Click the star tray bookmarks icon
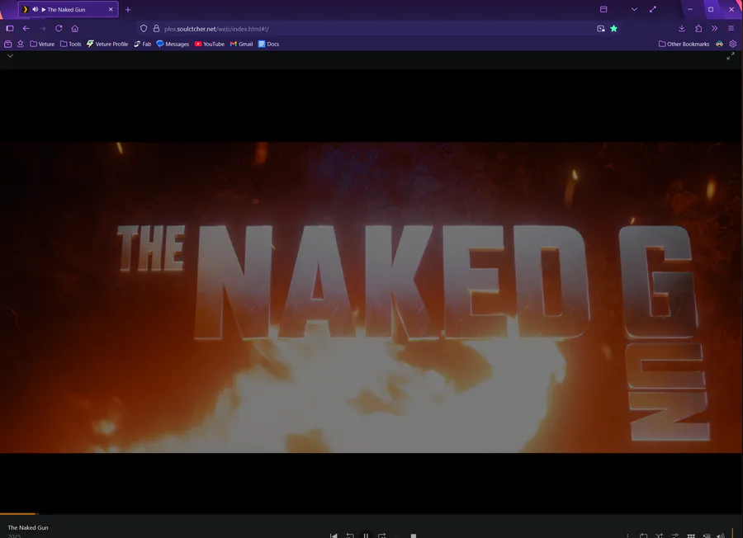The width and height of the screenshot is (743, 538). pos(21,44)
